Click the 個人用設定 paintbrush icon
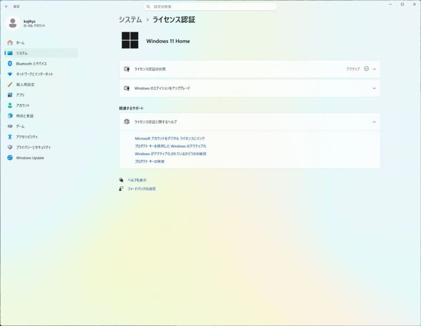The width and height of the screenshot is (421, 326). pyautogui.click(x=10, y=85)
